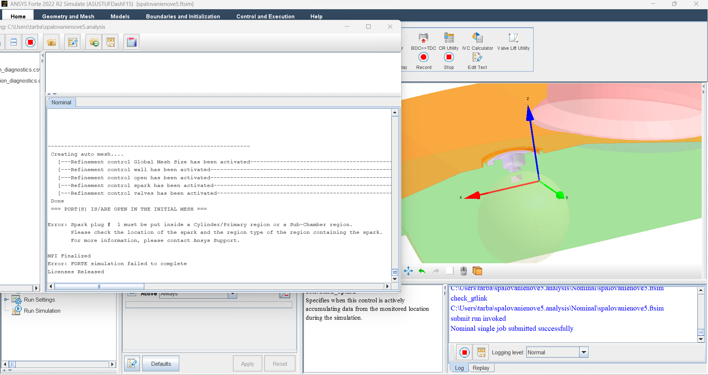Click the save log icon in Log panel
The image size is (708, 375).
[481, 353]
